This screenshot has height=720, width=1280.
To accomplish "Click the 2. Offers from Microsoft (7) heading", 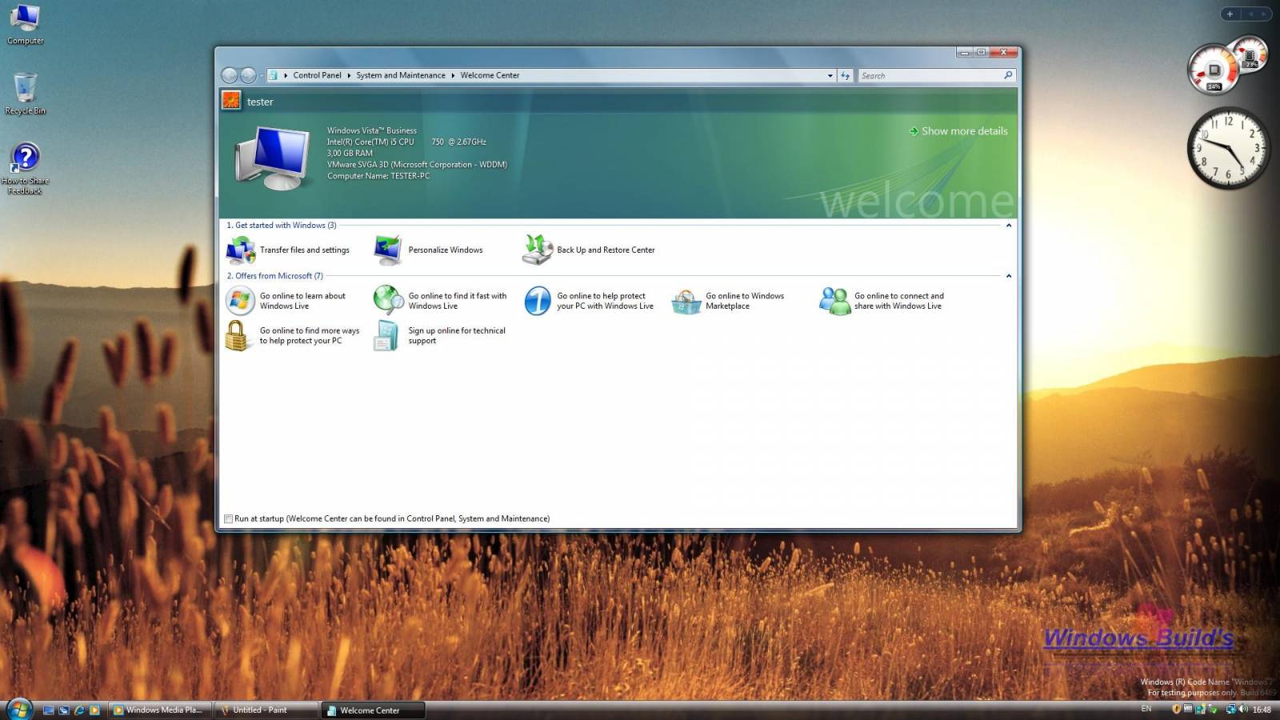I will click(x=275, y=276).
